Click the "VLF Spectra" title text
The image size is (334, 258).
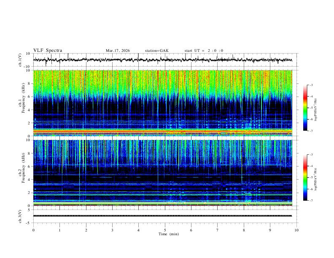(48, 51)
